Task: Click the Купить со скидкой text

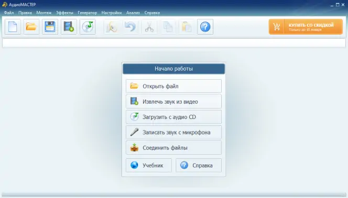Action: tap(311, 25)
